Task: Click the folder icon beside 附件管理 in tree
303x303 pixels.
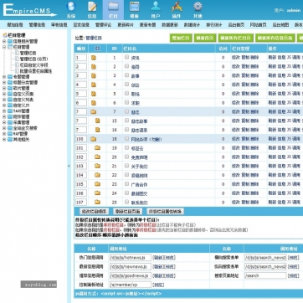Action: coord(10,116)
